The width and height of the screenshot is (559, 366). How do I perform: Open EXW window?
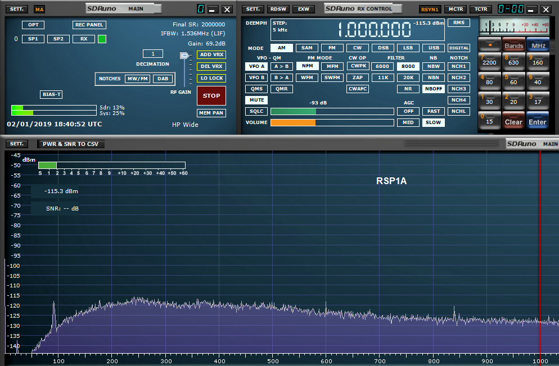pyautogui.click(x=303, y=9)
